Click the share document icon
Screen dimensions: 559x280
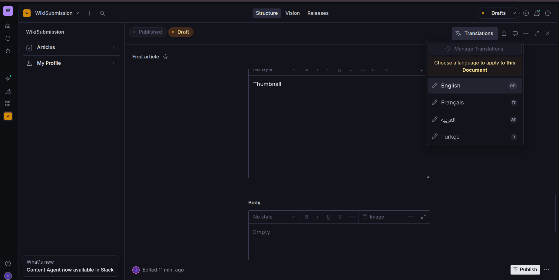coord(504,33)
